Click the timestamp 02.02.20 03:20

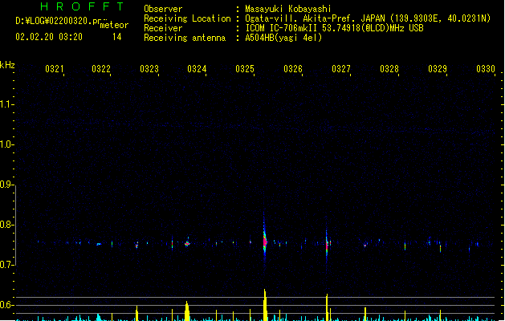coord(49,37)
